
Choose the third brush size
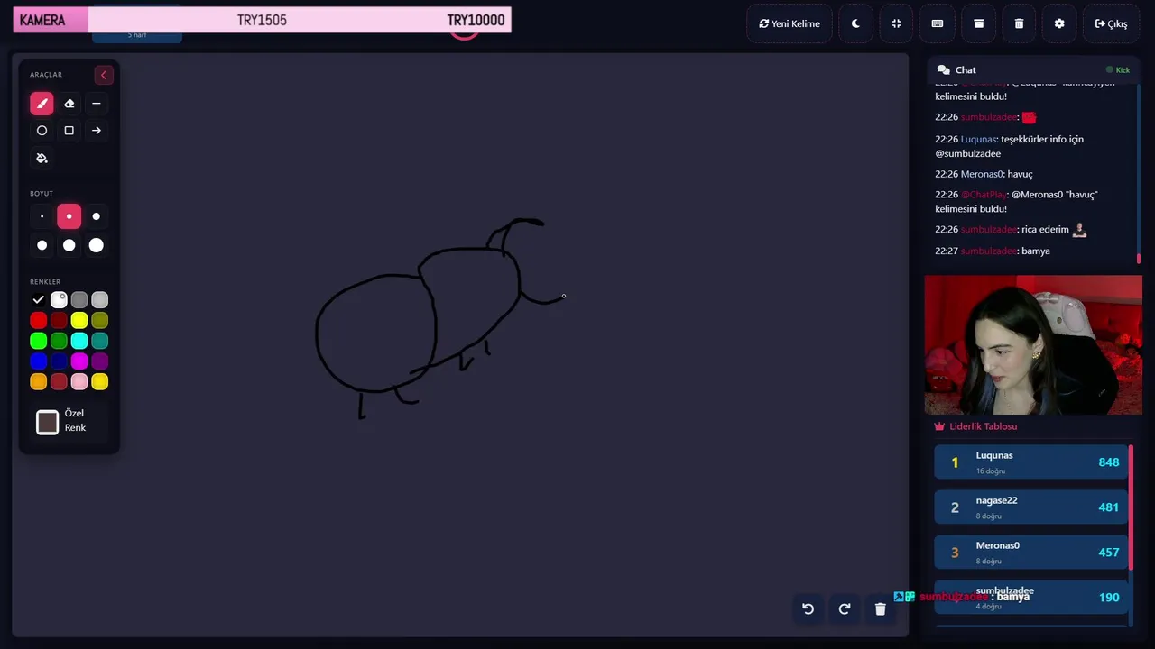97,216
